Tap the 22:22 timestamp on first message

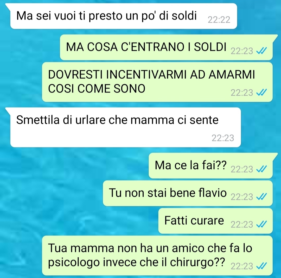(x=219, y=20)
